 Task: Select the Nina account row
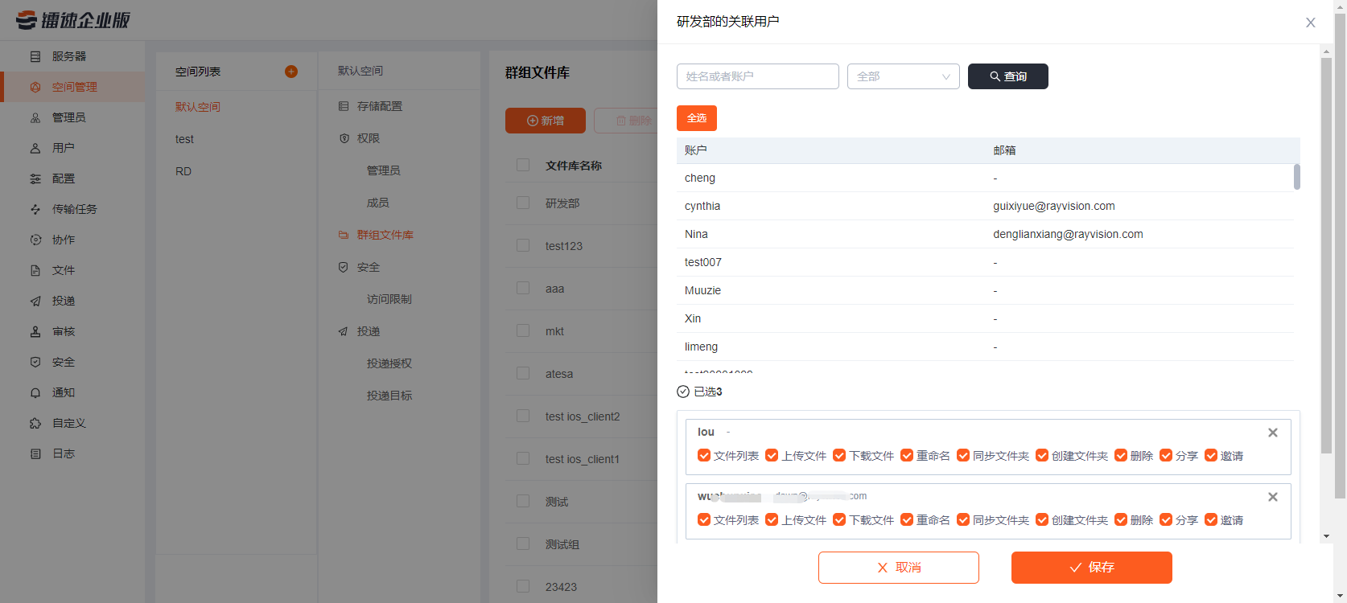(985, 234)
